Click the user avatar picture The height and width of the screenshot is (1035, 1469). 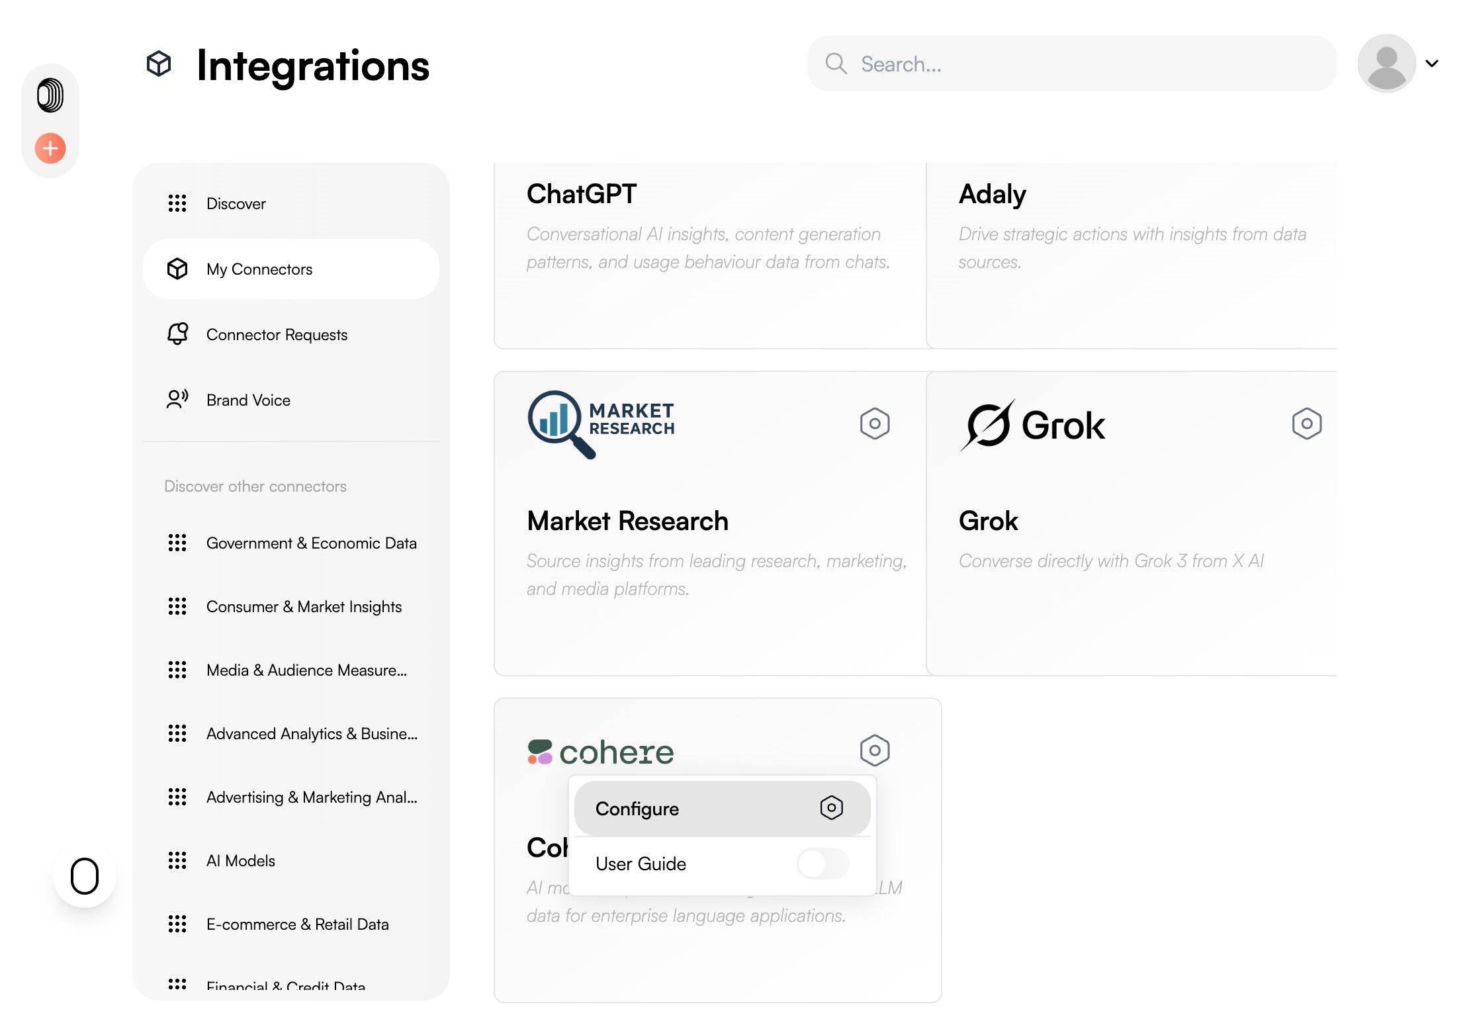click(x=1386, y=64)
